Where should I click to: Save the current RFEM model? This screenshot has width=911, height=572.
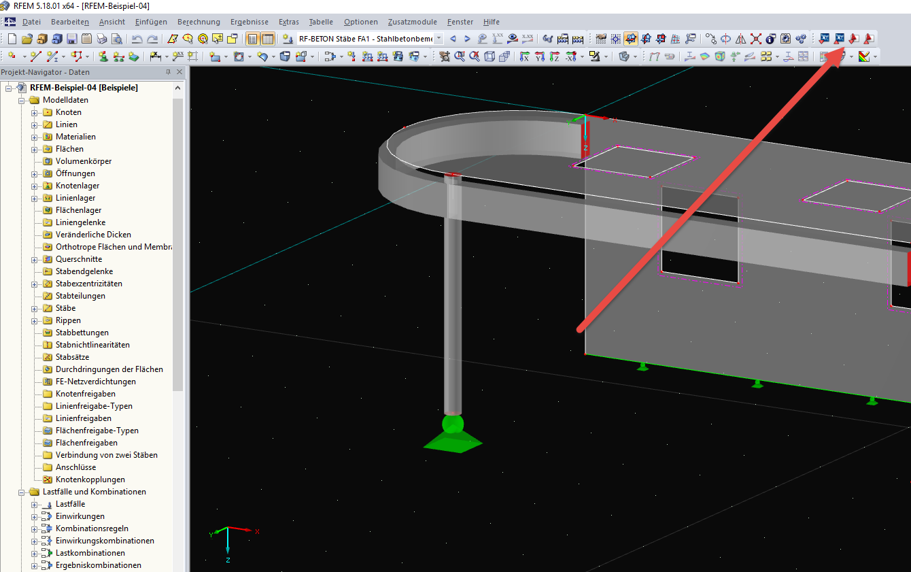71,38
